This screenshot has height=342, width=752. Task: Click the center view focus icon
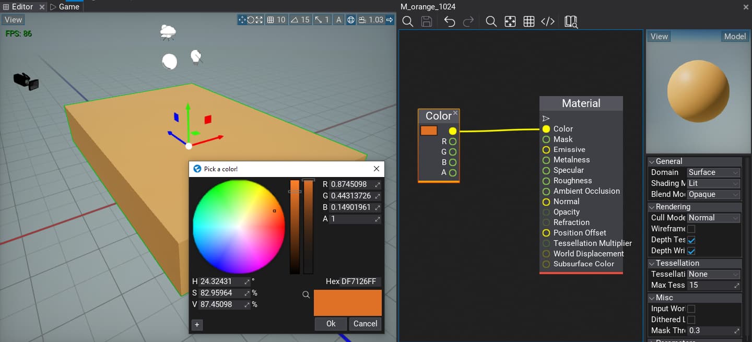510,21
